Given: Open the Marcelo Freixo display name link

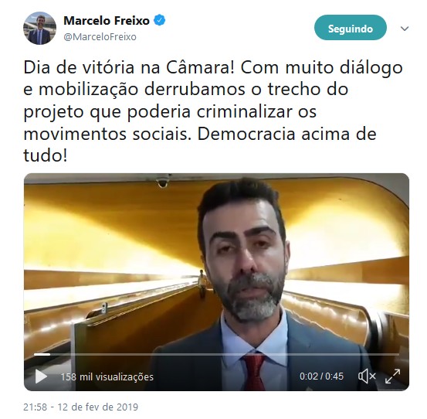Looking at the screenshot, I should coord(107,21).
